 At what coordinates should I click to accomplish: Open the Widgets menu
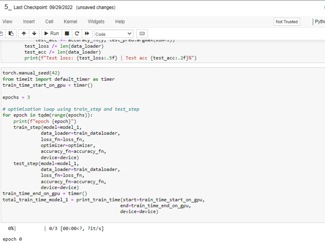tap(96, 22)
